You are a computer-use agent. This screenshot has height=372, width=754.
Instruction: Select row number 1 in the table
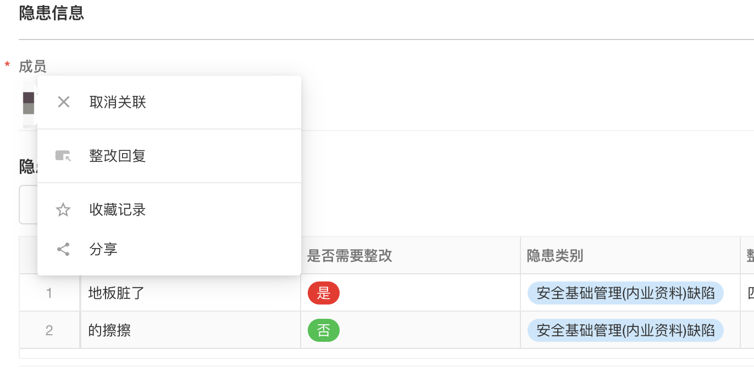click(49, 294)
